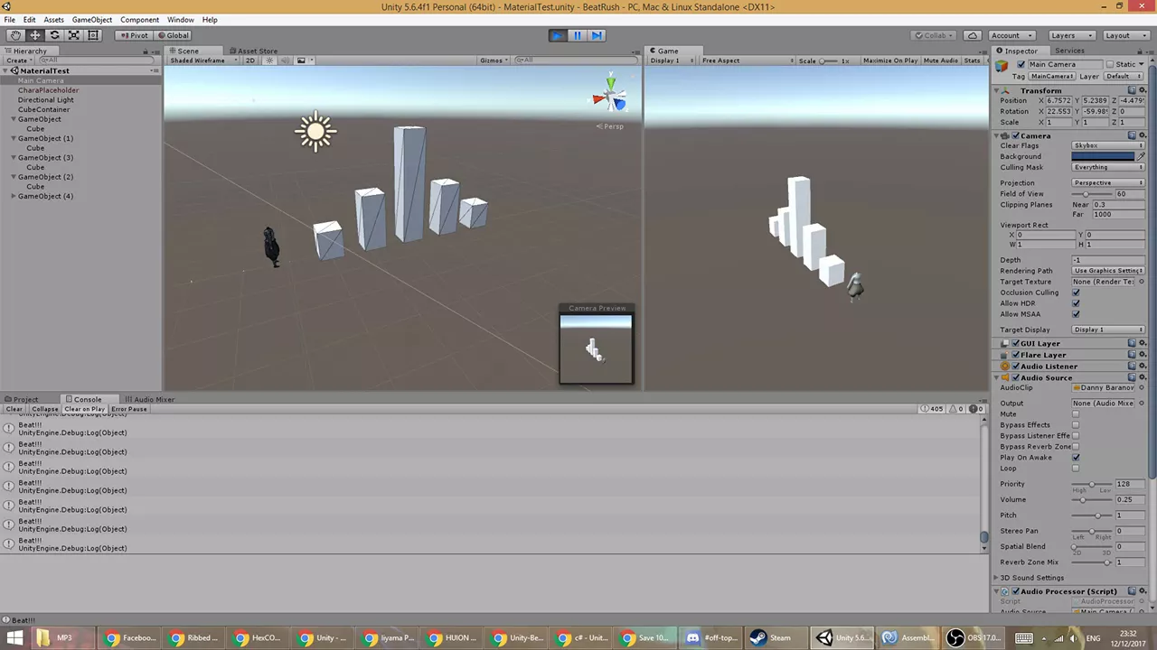The width and height of the screenshot is (1157, 650).
Task: Open Transform component gear settings
Action: 1143,90
